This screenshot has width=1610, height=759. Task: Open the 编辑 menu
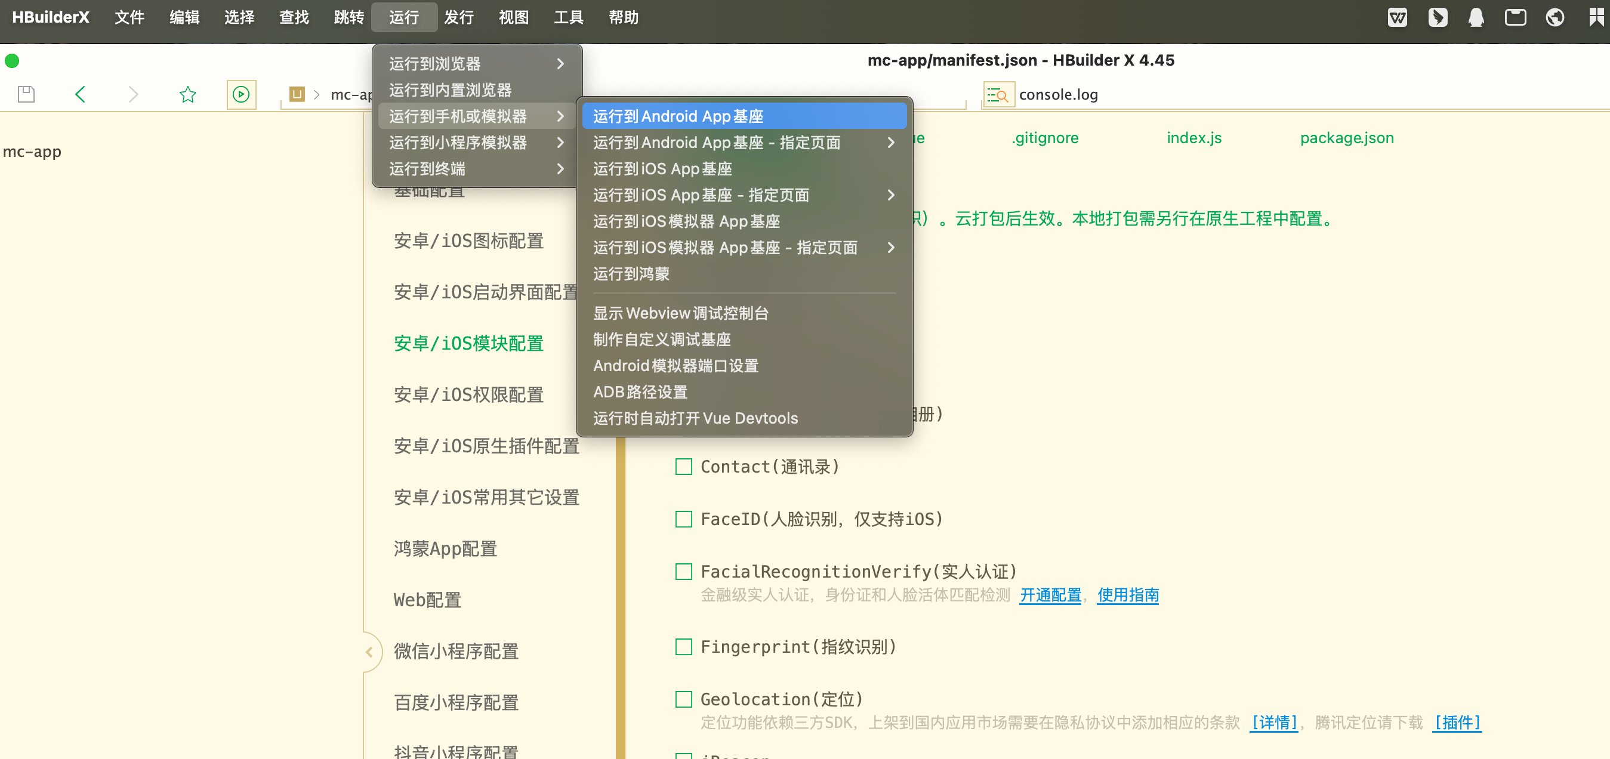click(184, 17)
